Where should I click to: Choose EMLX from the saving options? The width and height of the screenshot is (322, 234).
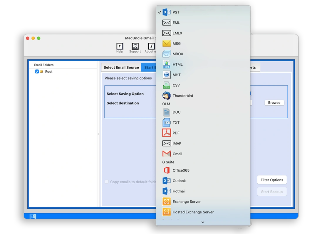tap(203, 33)
